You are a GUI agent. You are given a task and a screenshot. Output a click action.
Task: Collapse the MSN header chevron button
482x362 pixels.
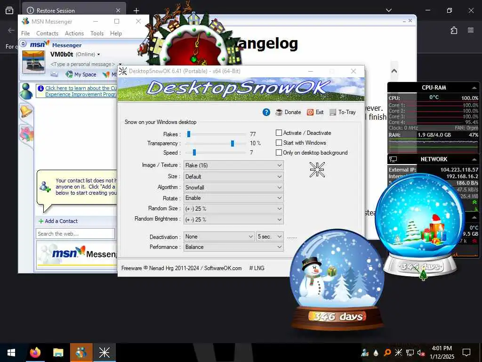tap(23, 44)
